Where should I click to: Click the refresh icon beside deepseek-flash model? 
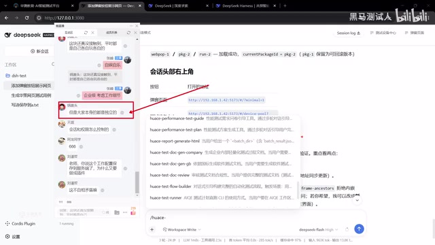click(x=347, y=229)
